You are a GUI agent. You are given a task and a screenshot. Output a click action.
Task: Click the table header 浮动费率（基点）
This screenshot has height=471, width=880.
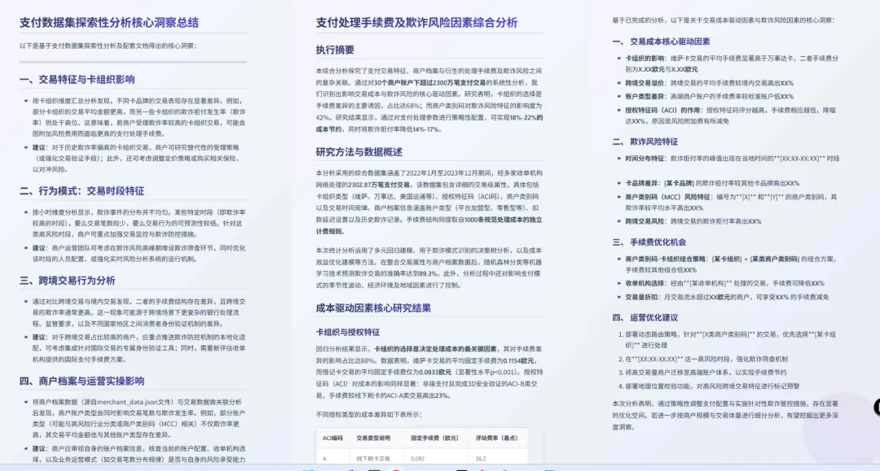coord(497,438)
